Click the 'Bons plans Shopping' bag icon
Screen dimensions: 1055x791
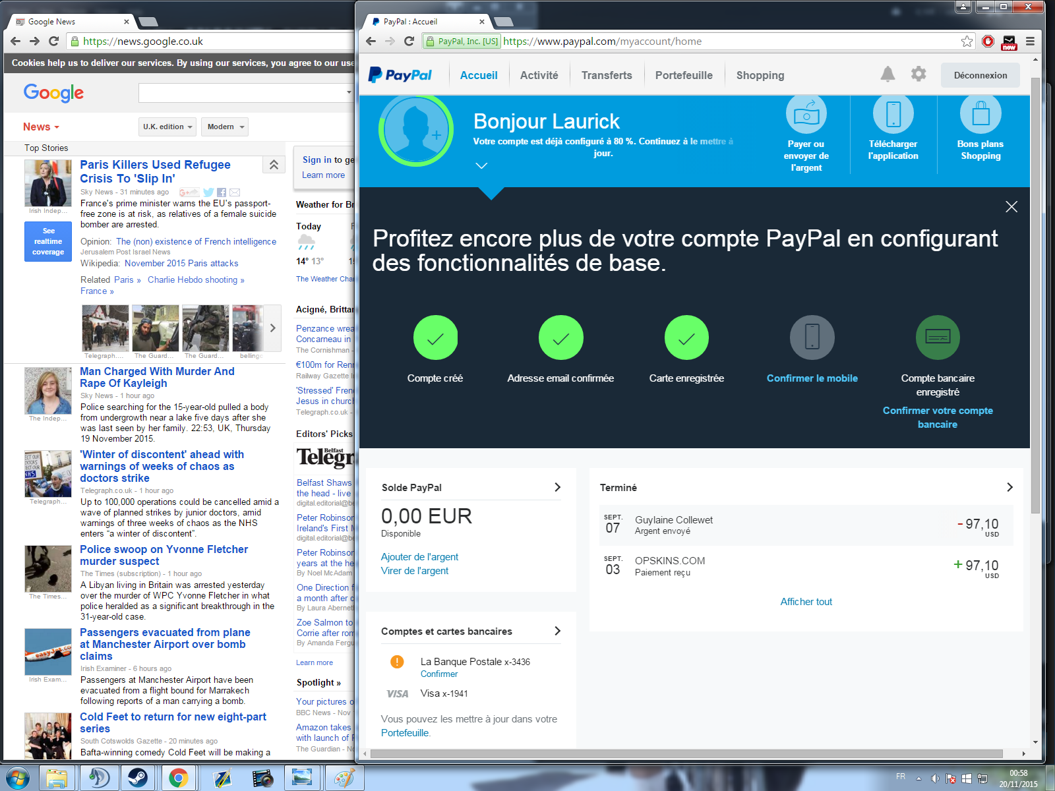[980, 115]
